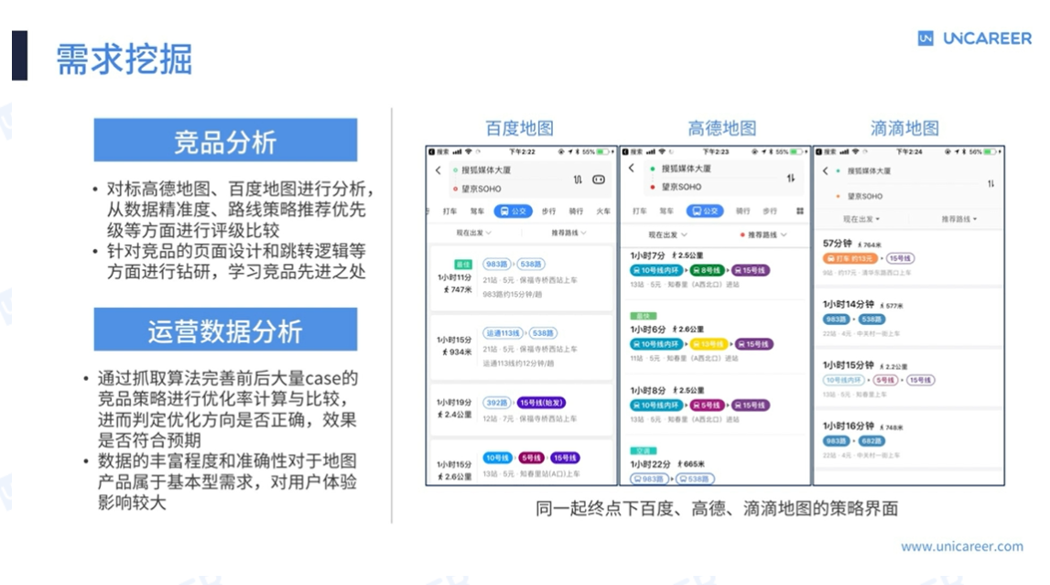The image size is (1050, 585).
Task: Click the green start dot in 百度地图
Action: tap(455, 170)
